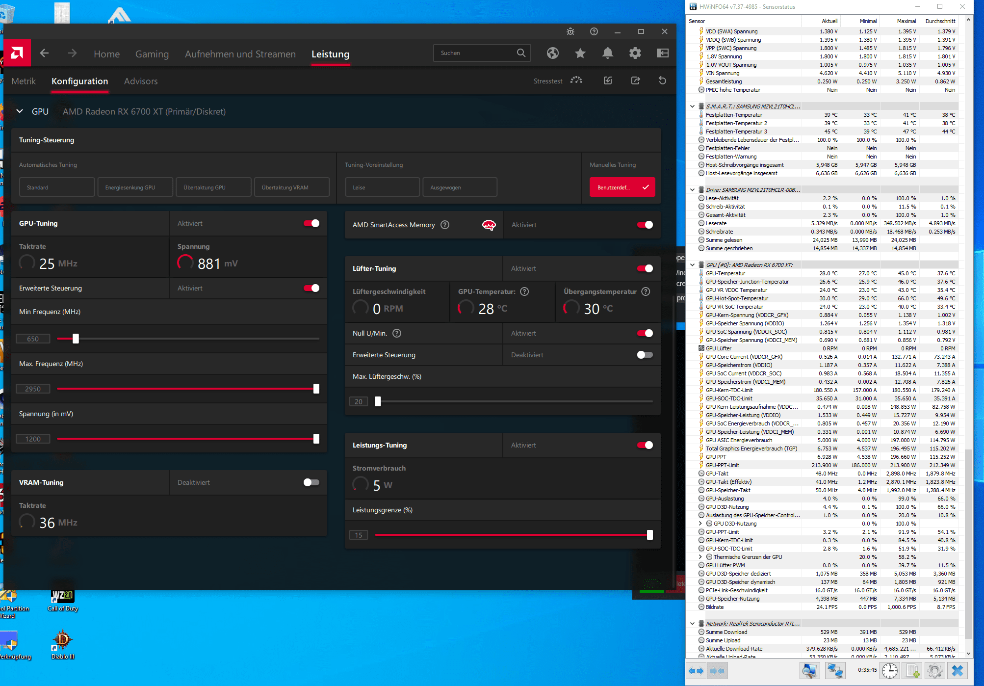Select Energiesenkung GPU preset
Screen dimensions: 984x686
(x=135, y=187)
